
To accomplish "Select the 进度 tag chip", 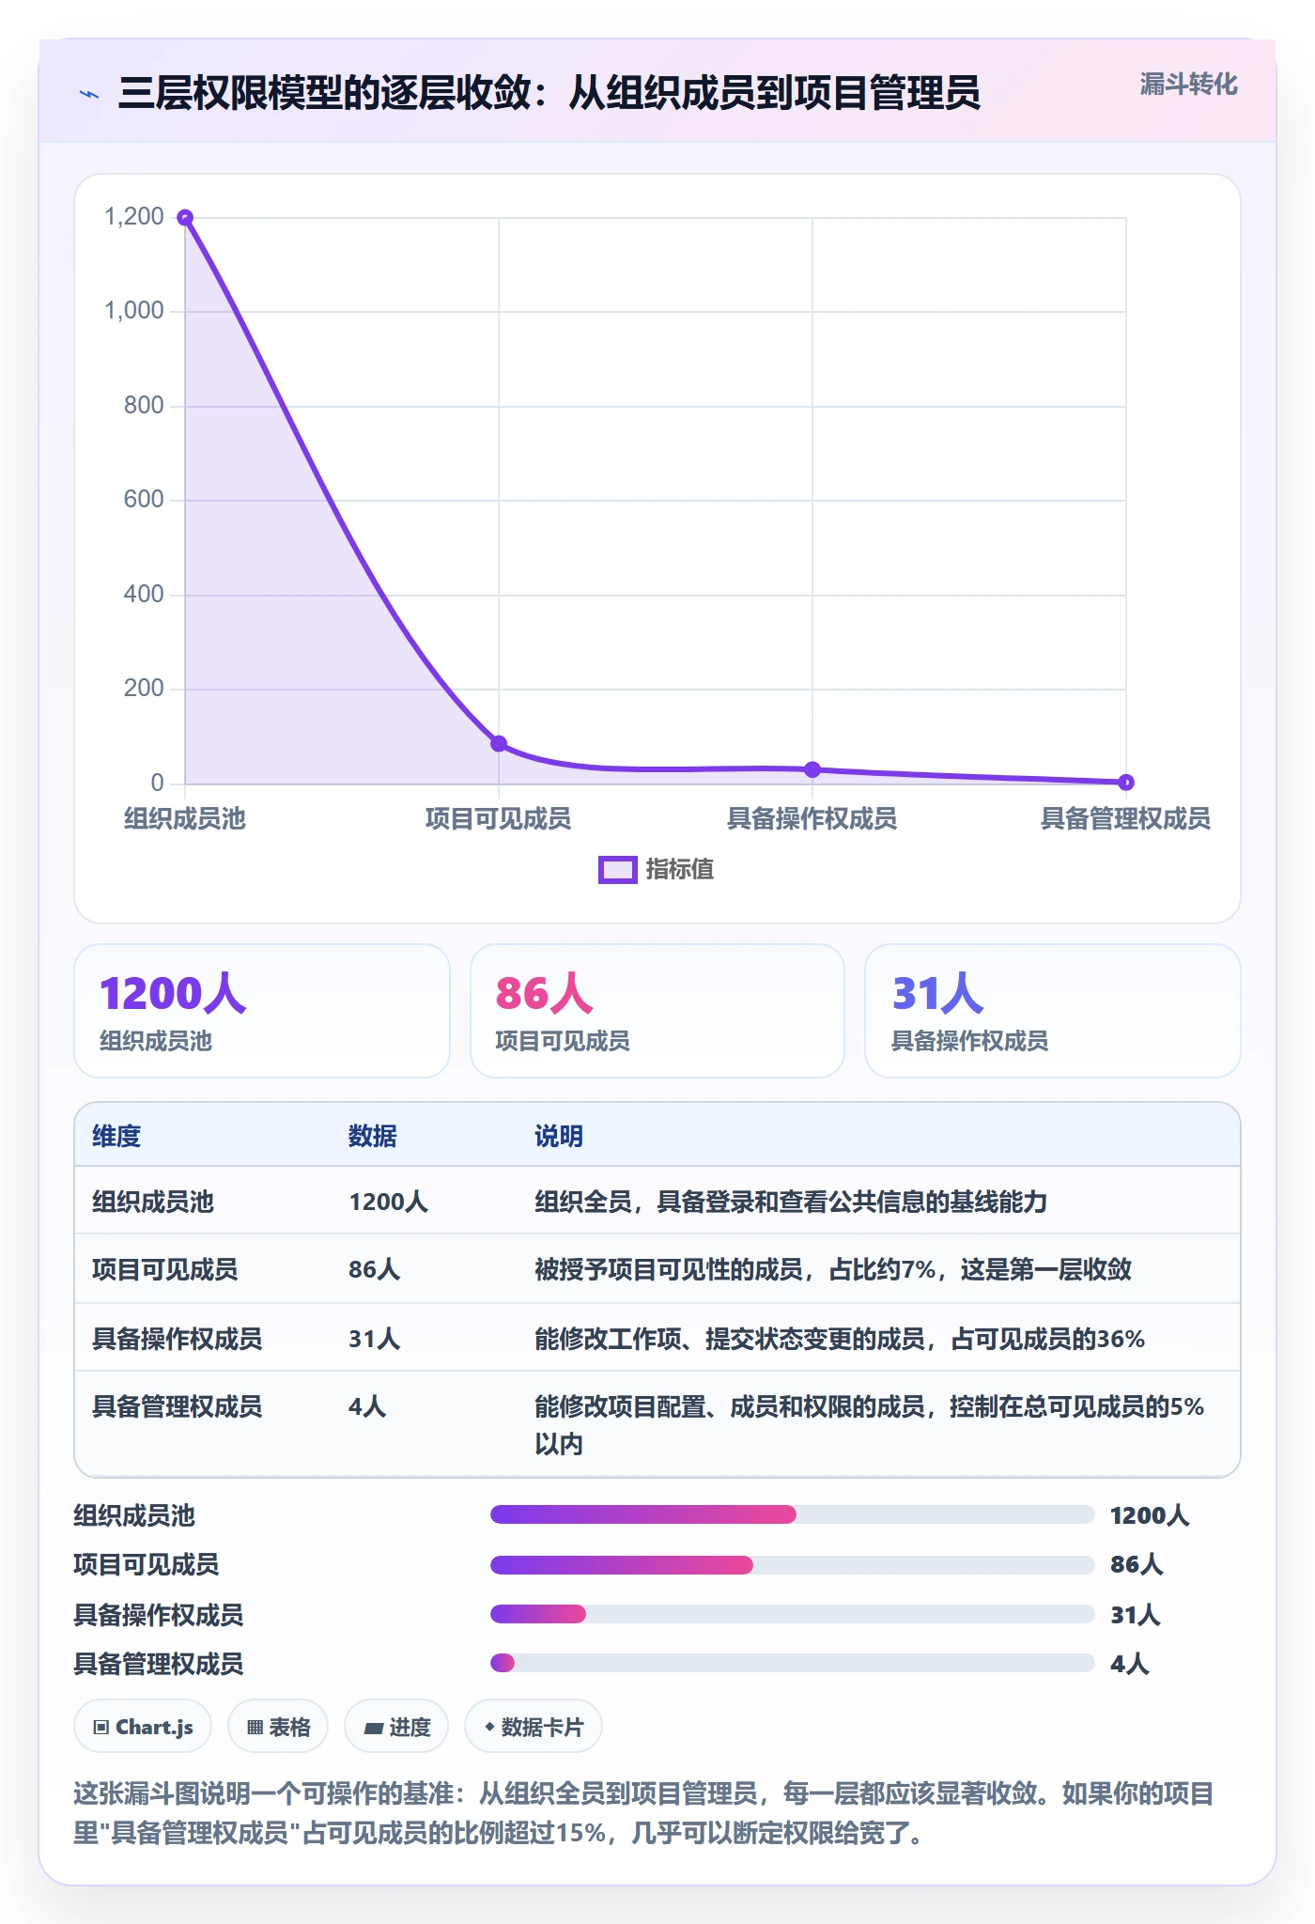I will pos(396,1727).
